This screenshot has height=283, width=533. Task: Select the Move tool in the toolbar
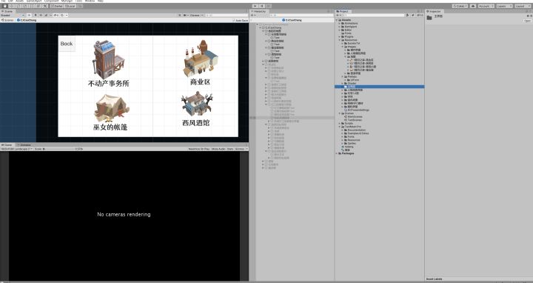tap(12, 6)
